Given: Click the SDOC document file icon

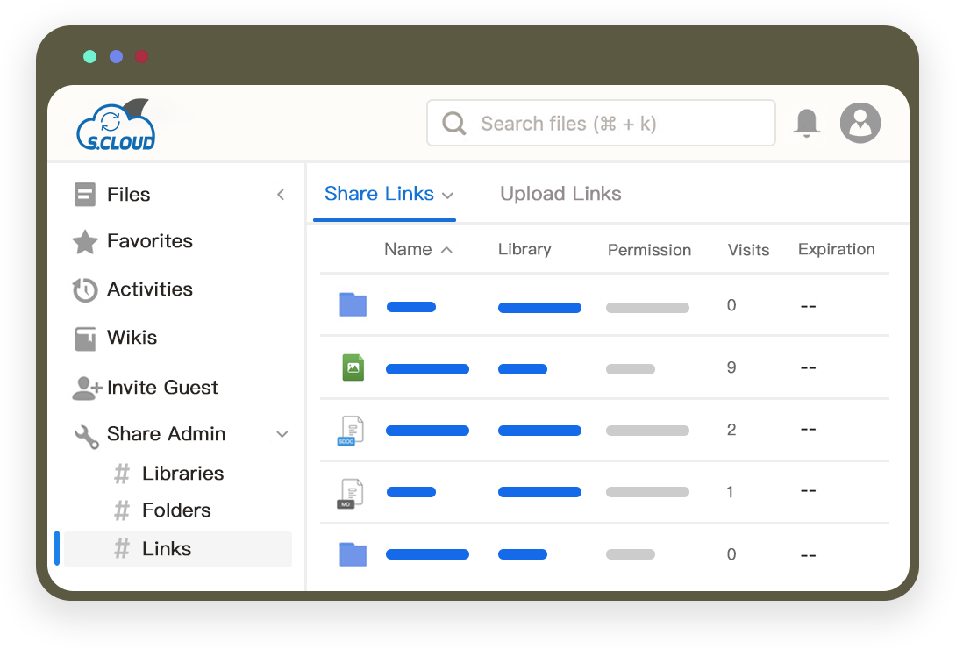Looking at the screenshot, I should pos(351,430).
